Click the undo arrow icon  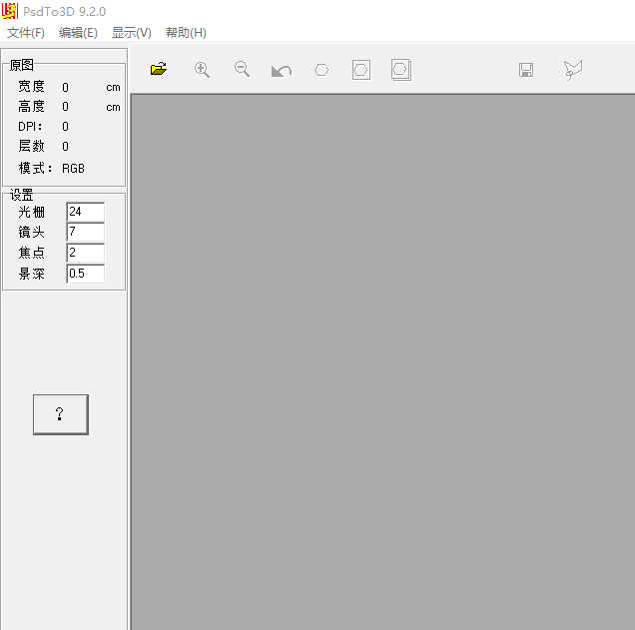[x=282, y=71]
